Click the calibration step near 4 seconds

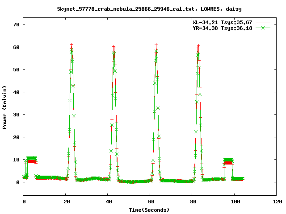(31, 160)
